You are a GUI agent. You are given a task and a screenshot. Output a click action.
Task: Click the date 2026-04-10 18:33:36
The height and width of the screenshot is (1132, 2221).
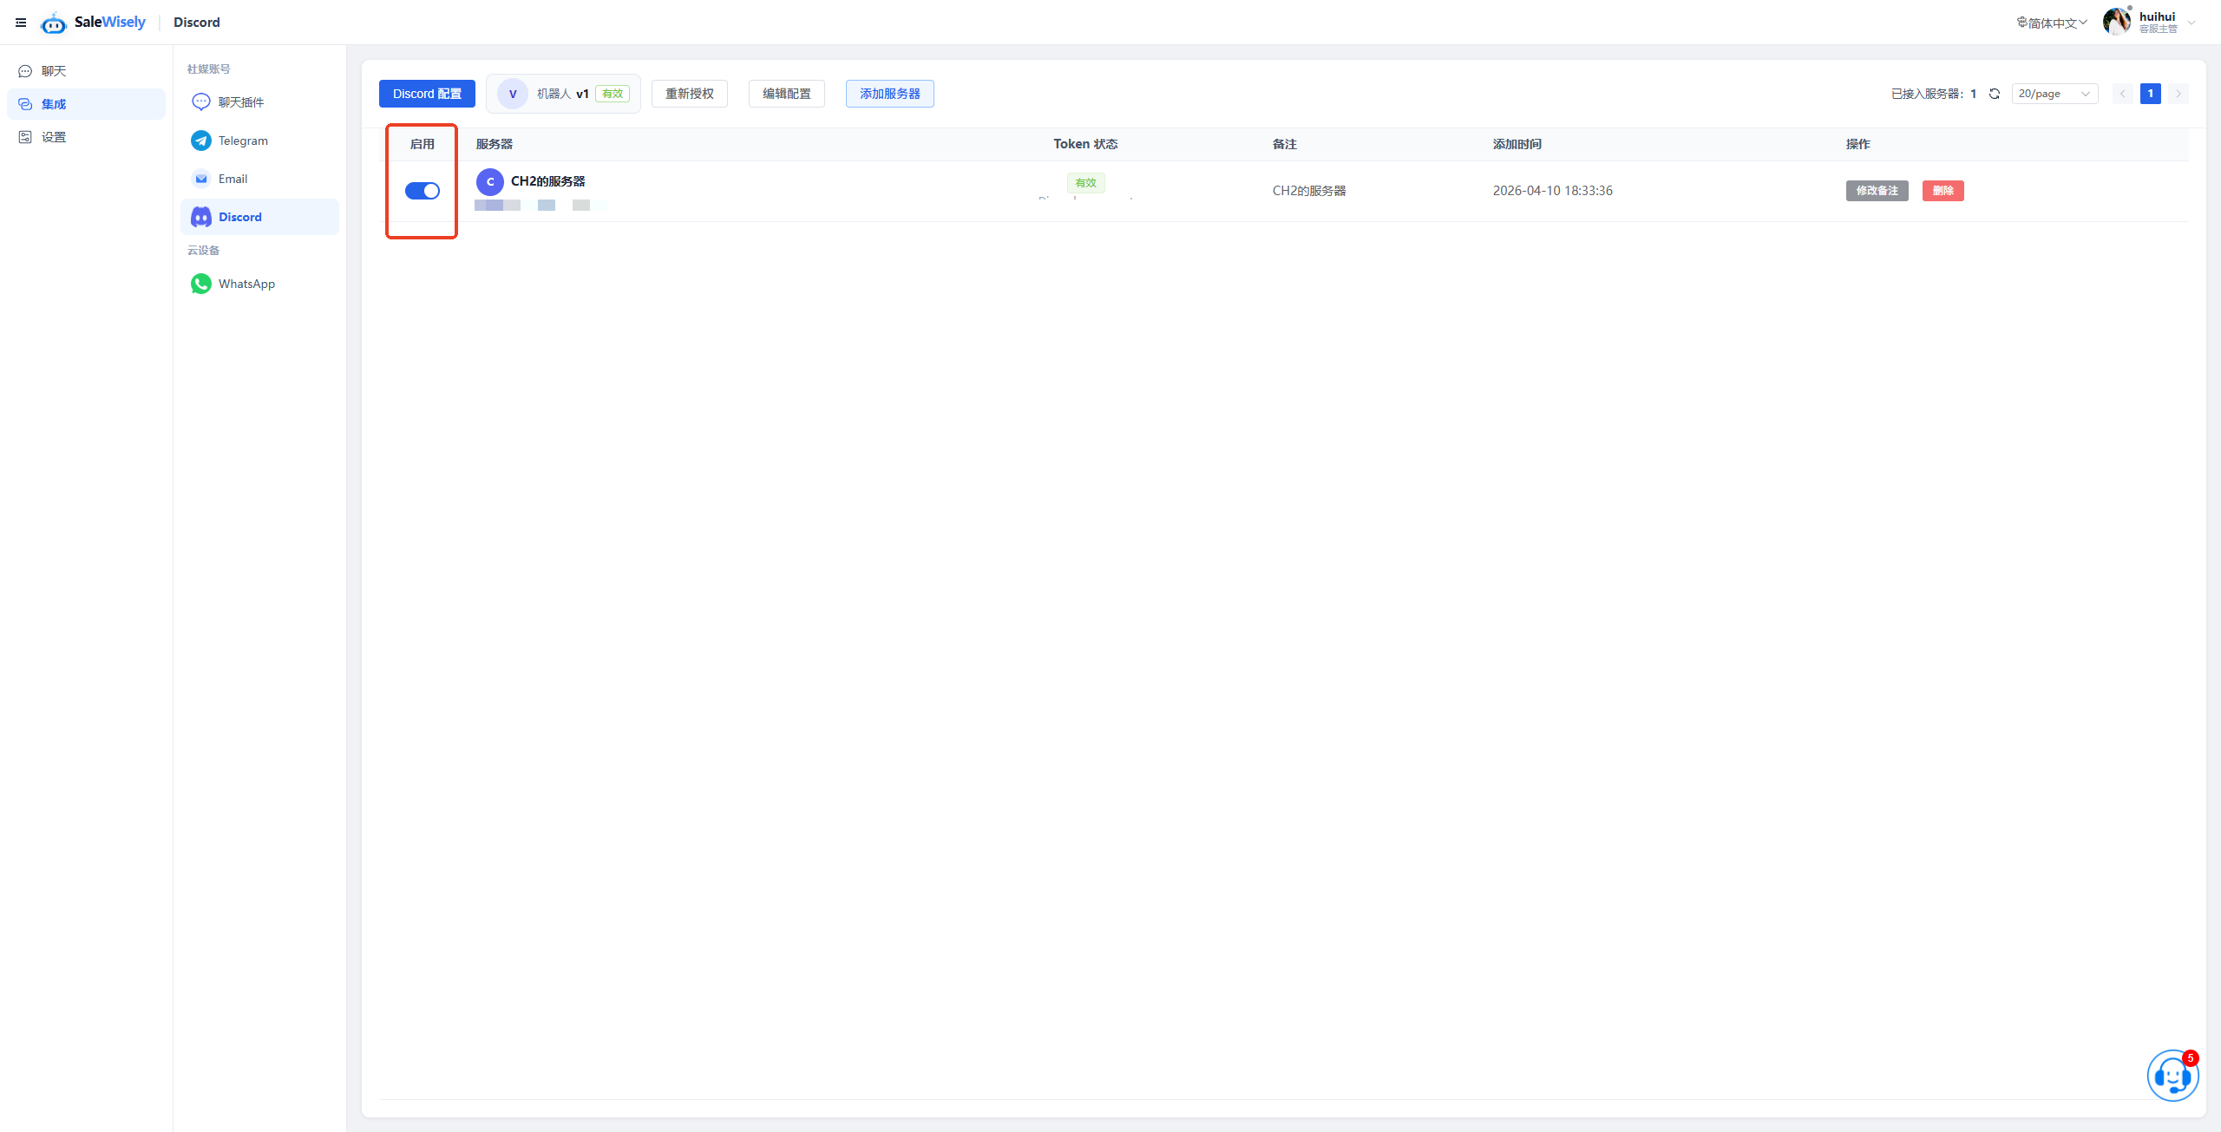pyautogui.click(x=1553, y=191)
